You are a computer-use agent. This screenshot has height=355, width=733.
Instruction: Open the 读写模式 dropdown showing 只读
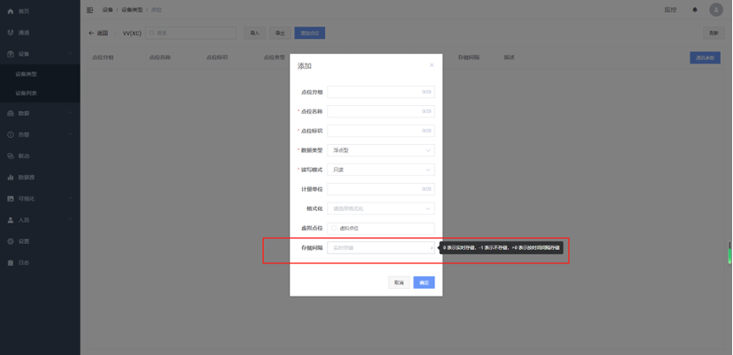pos(381,170)
